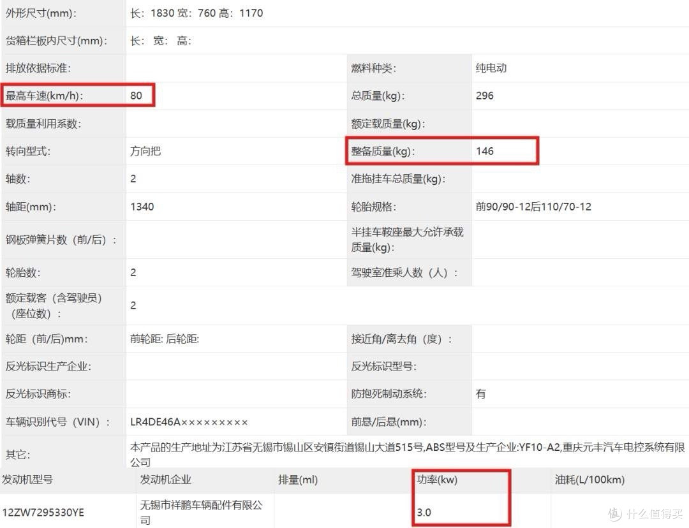Click the 反光标识型号 label

tap(383, 367)
